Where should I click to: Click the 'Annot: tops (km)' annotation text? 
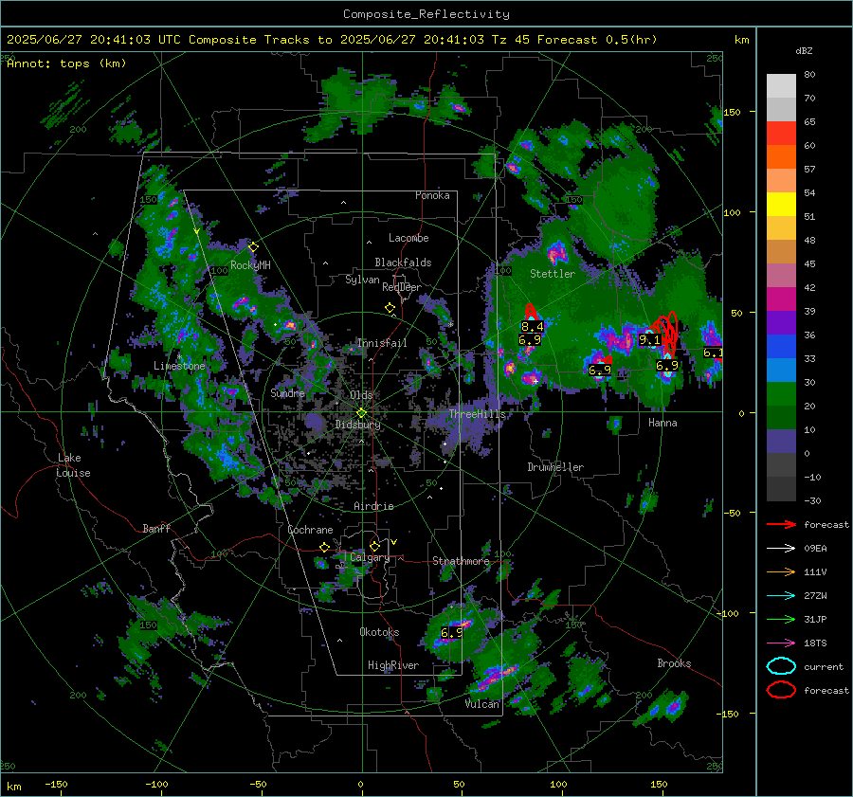[66, 63]
